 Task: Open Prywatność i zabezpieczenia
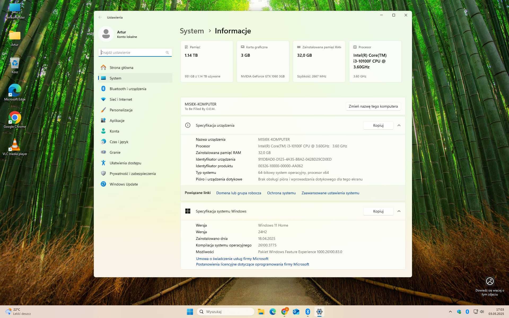tap(135, 174)
